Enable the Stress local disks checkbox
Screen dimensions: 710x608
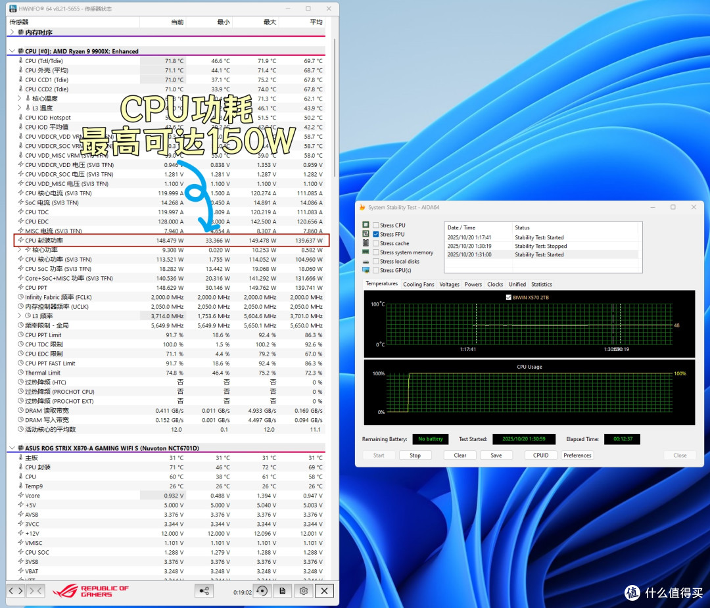point(376,261)
